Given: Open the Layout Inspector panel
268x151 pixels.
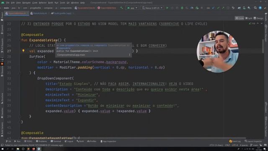Looking at the screenshot, I should [253, 141].
